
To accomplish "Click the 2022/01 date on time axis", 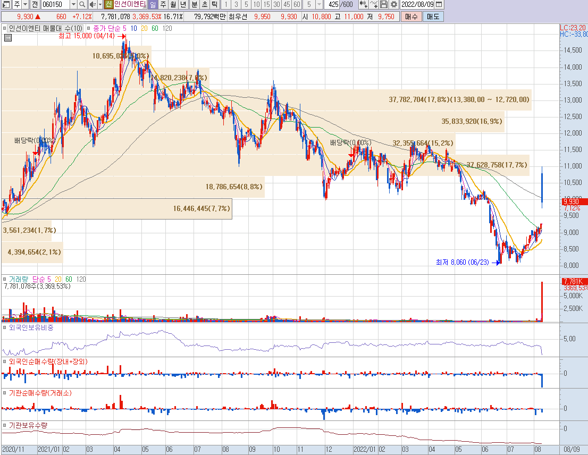I will pyautogui.click(x=365, y=449).
